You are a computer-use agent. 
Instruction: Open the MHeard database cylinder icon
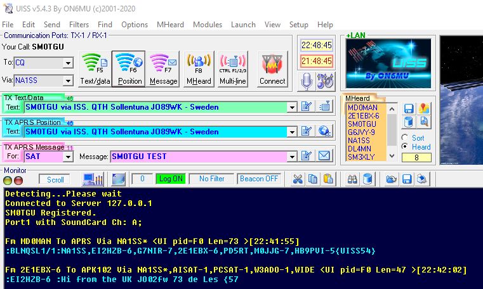click(409, 122)
